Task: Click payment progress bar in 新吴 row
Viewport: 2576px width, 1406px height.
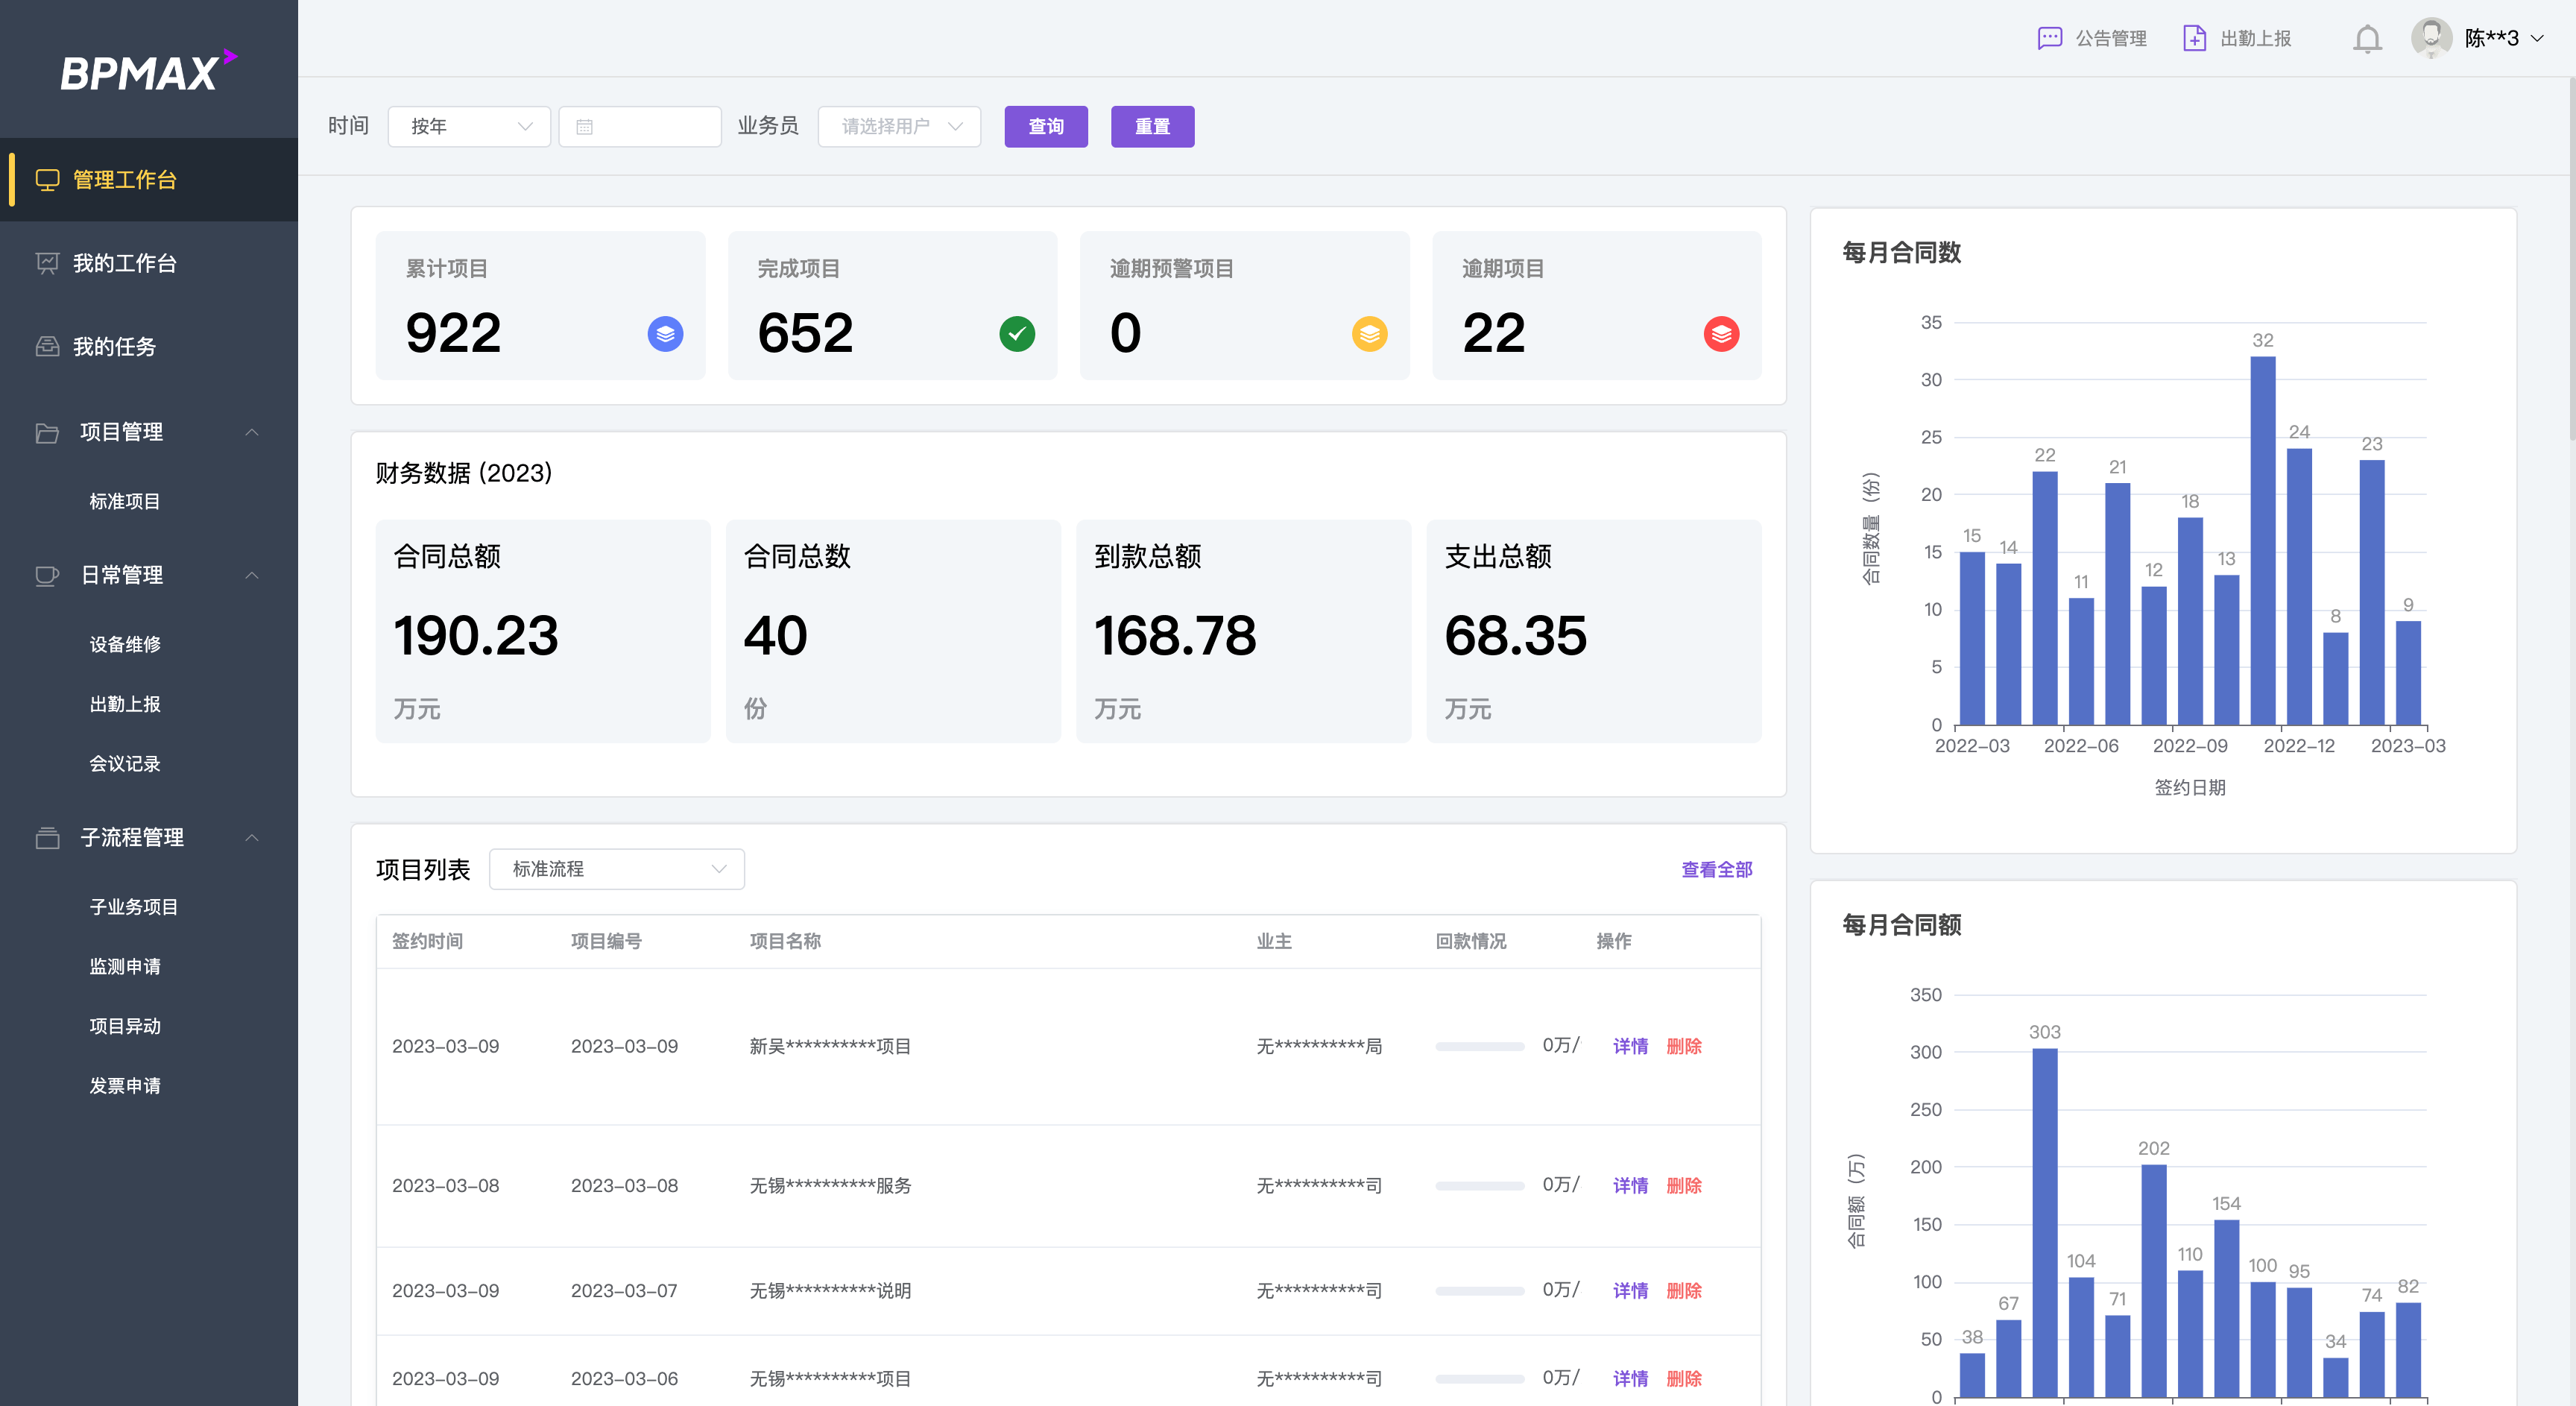Action: pos(1479,1046)
